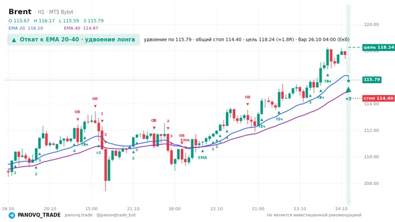Click the 24.10 date axis label
The height and width of the screenshot is (222, 395).
point(341,208)
